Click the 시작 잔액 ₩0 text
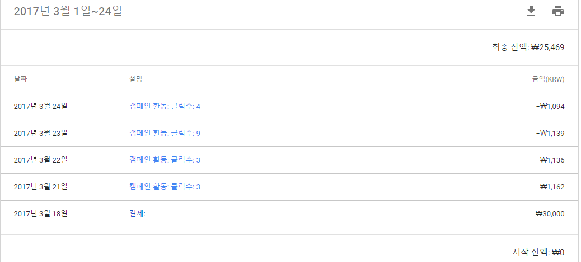This screenshot has width=581, height=262. 538,252
